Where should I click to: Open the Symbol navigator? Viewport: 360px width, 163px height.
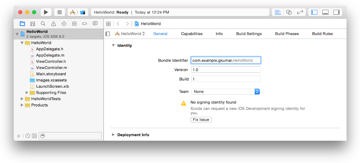point(33,24)
